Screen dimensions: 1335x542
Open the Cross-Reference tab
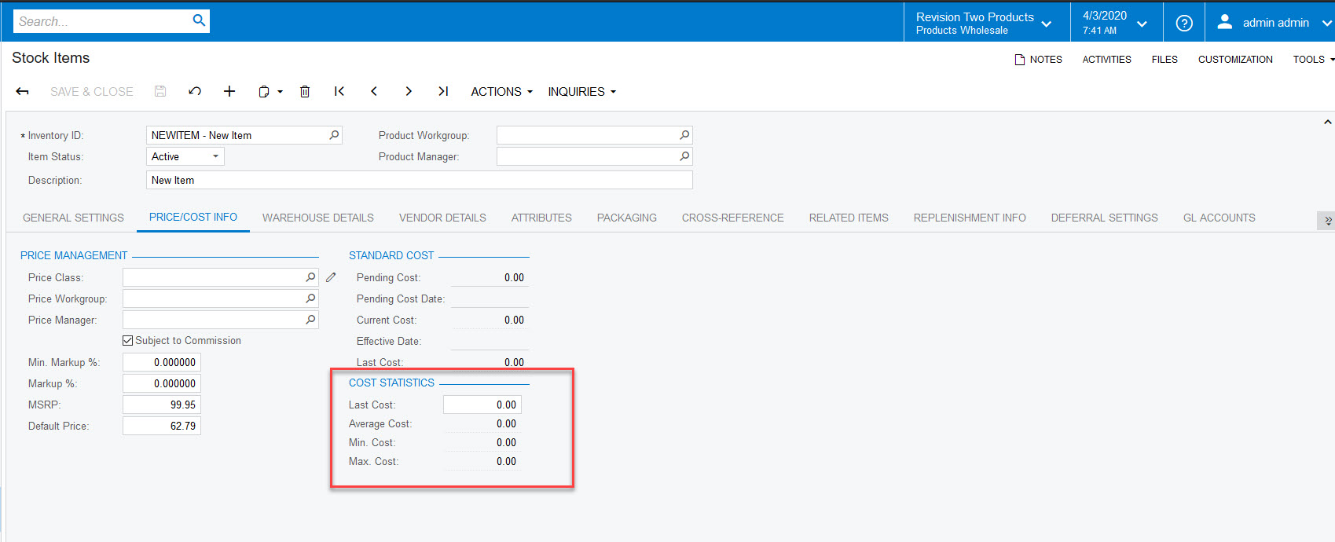[x=732, y=218]
